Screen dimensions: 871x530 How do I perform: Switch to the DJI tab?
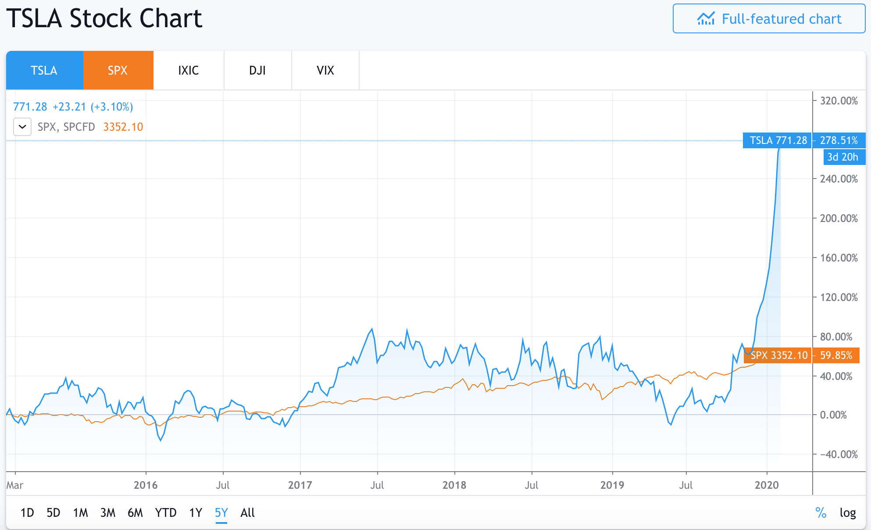click(257, 70)
